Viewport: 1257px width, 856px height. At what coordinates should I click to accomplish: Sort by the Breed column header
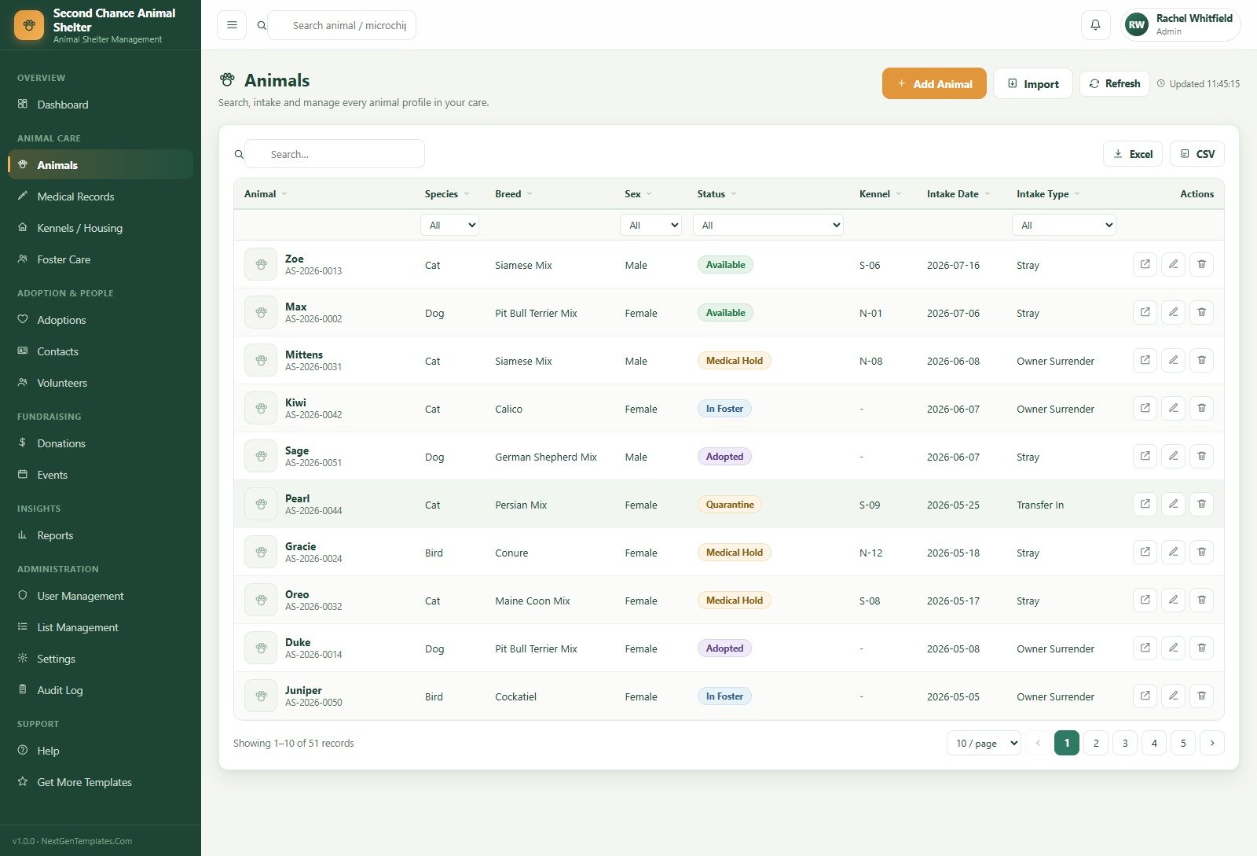[514, 194]
